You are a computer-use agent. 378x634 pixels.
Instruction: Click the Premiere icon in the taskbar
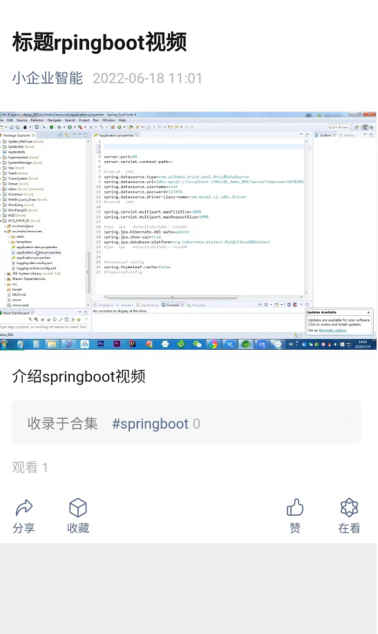click(x=117, y=344)
